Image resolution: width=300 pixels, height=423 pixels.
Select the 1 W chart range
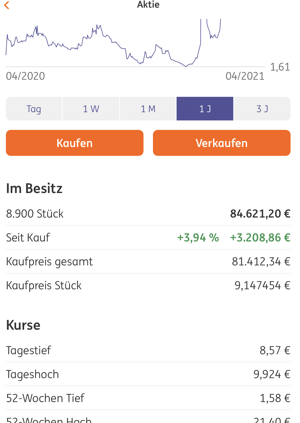pos(91,109)
